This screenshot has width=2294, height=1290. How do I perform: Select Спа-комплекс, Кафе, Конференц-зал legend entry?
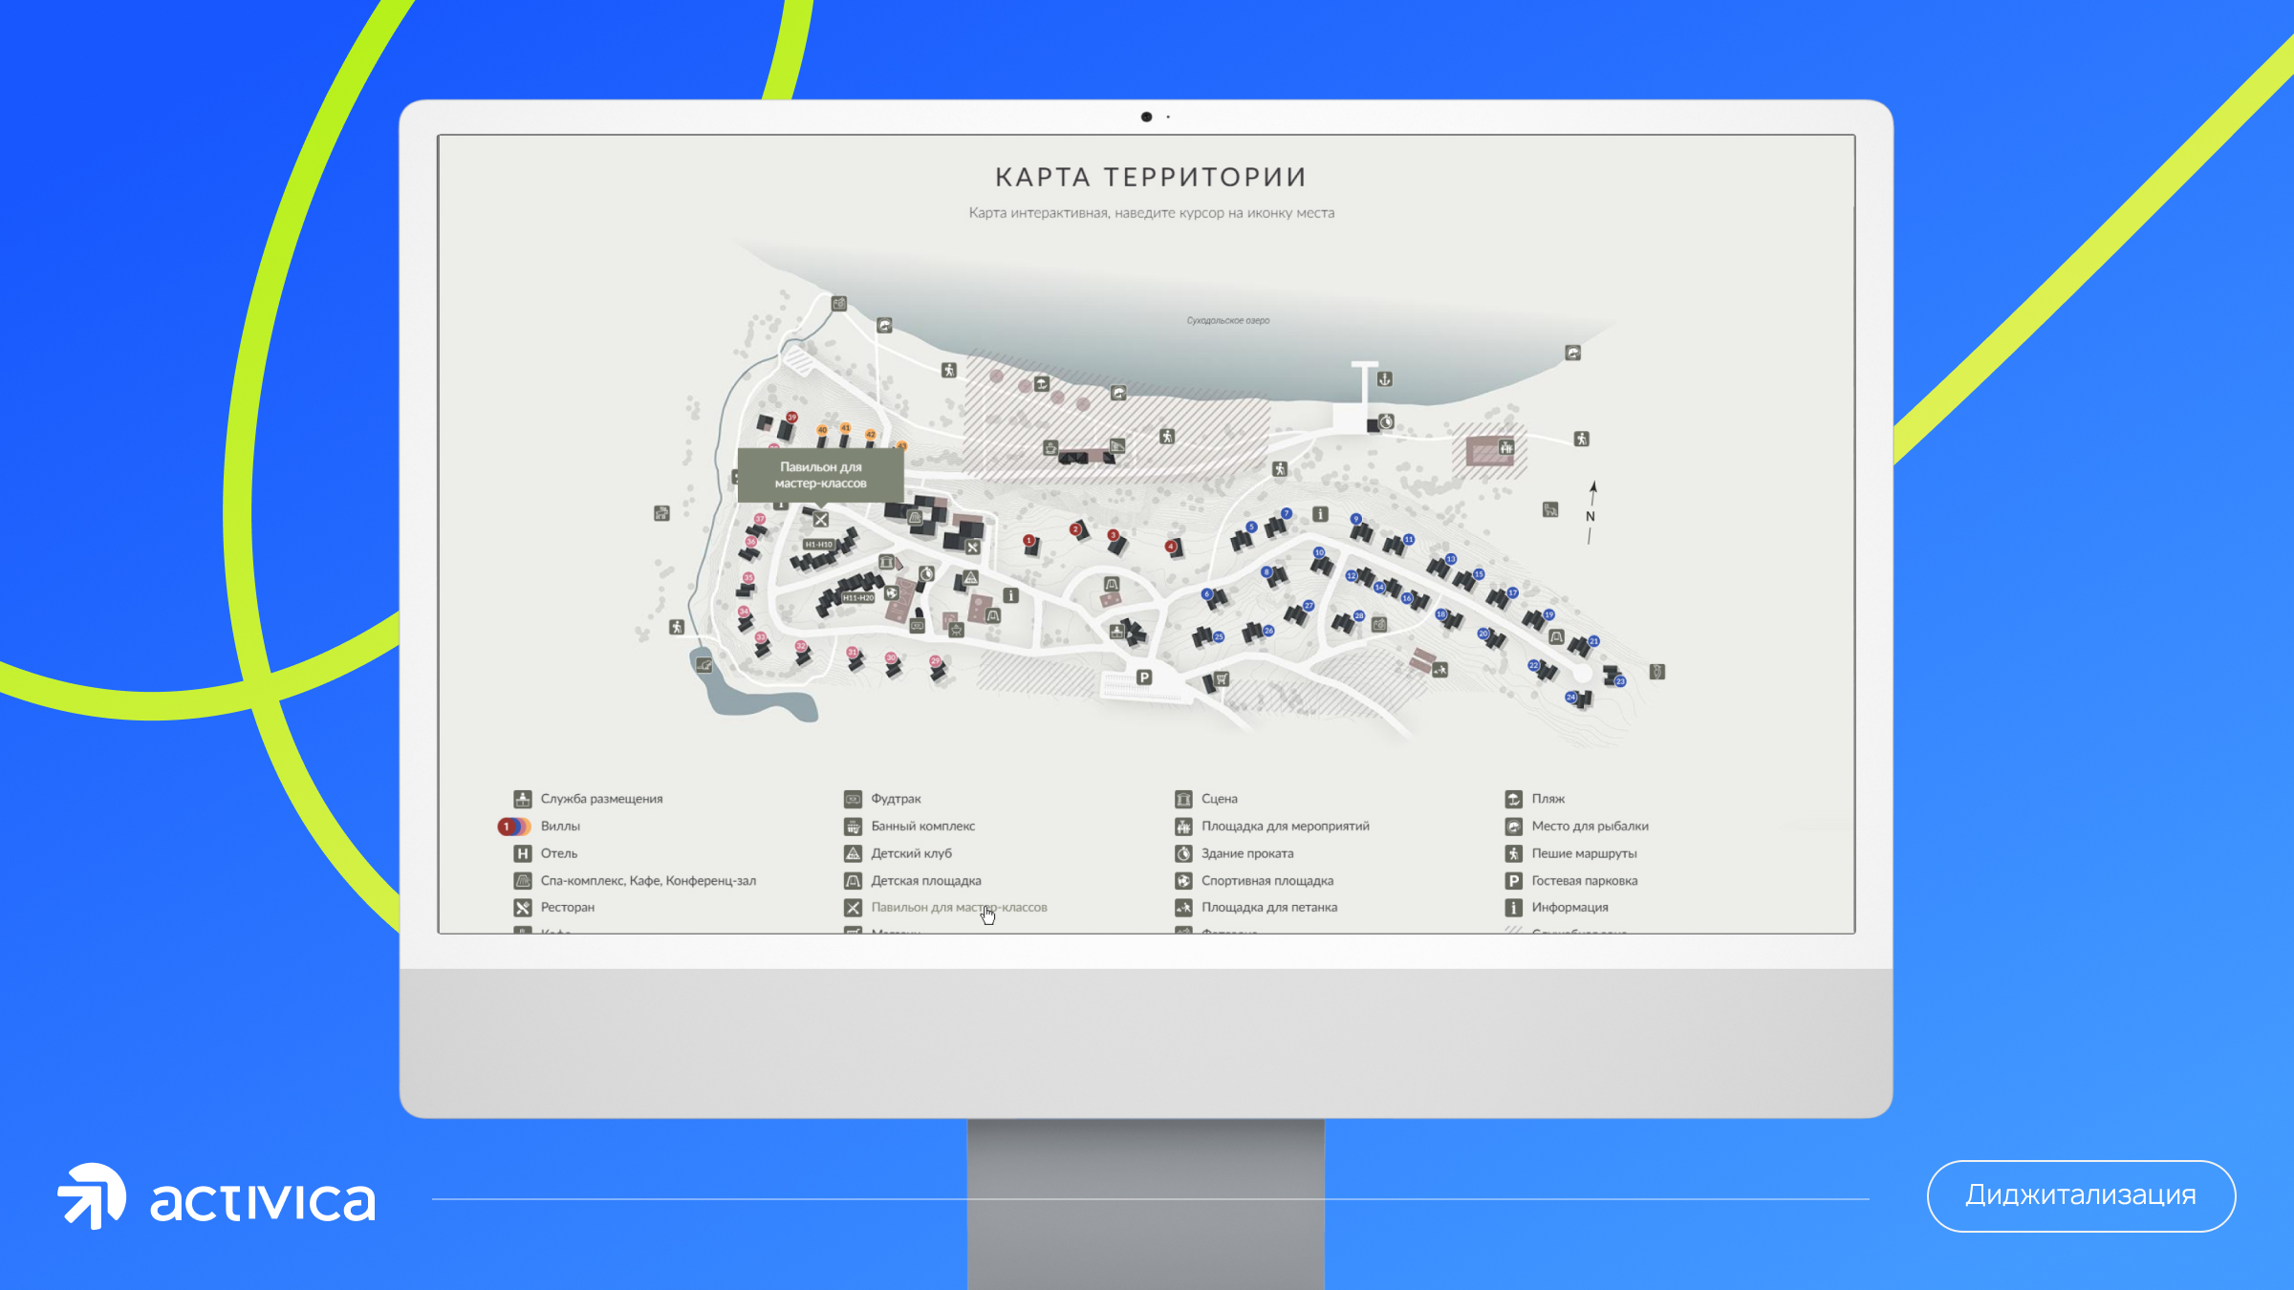pos(635,880)
